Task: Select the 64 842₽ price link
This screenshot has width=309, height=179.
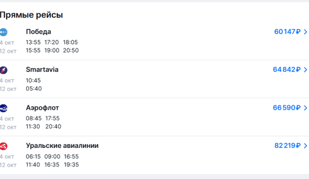Action: point(286,70)
